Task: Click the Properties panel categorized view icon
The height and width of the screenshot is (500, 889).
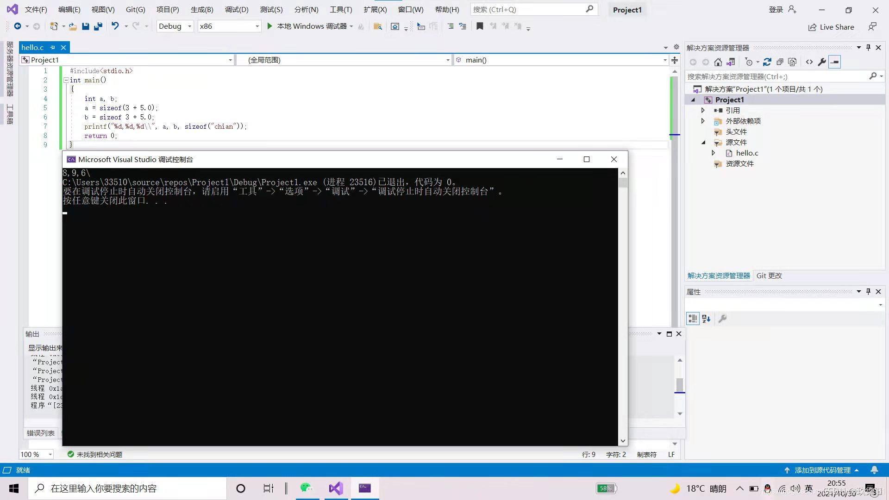Action: pos(693,319)
